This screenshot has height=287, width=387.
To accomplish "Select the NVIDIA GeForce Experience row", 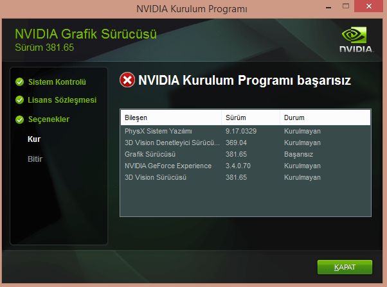I will (246, 166).
